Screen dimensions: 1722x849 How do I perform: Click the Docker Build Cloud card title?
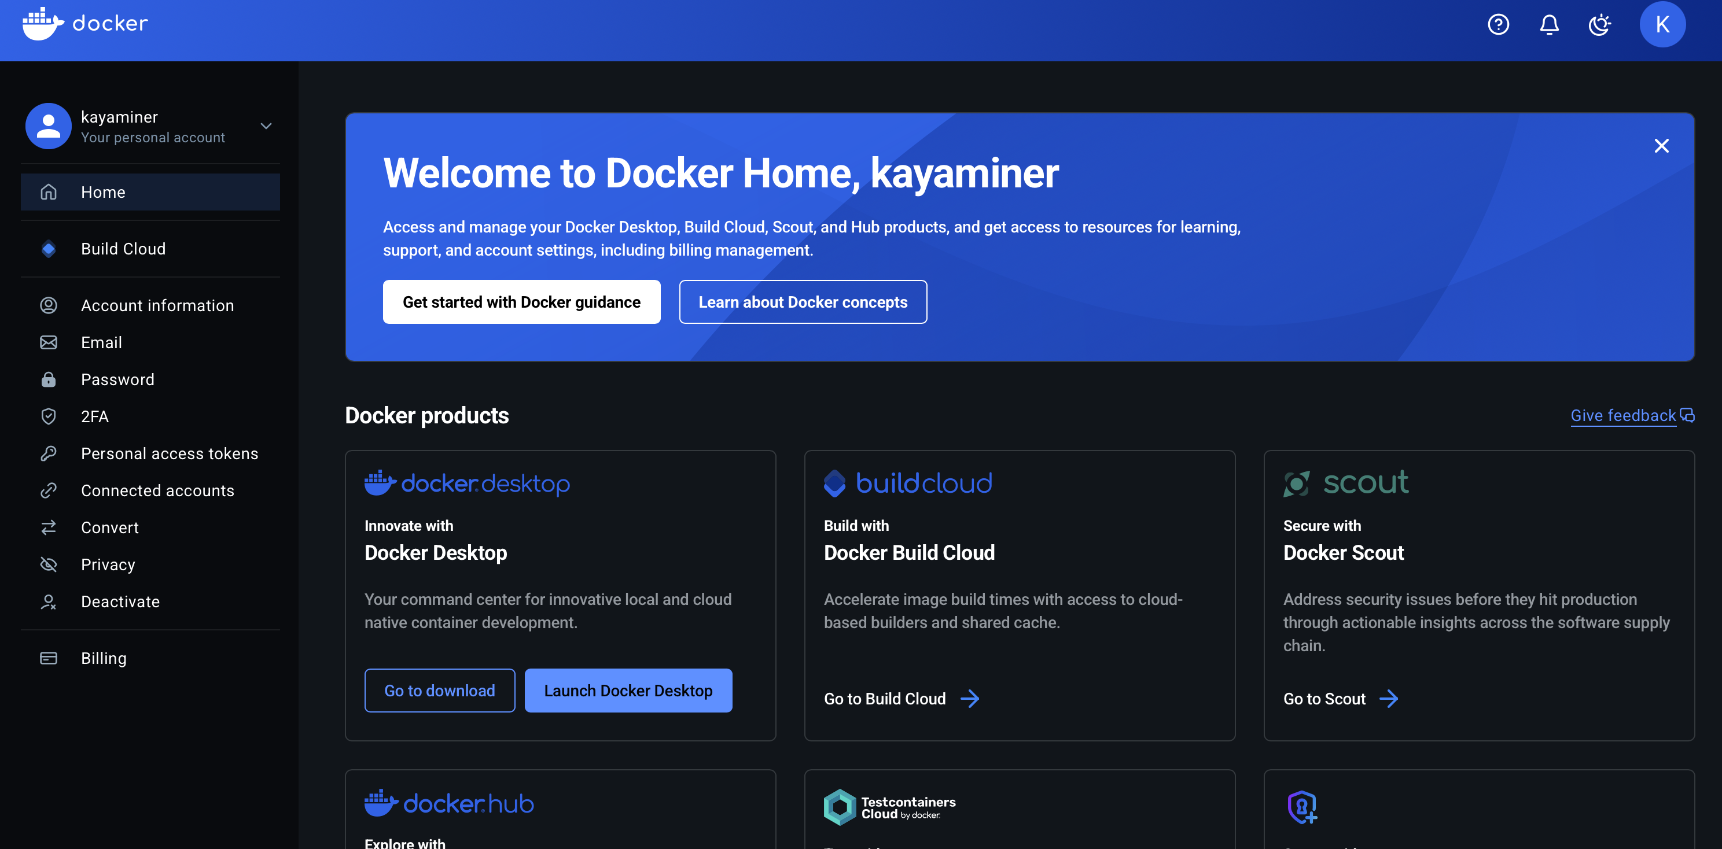tap(909, 552)
